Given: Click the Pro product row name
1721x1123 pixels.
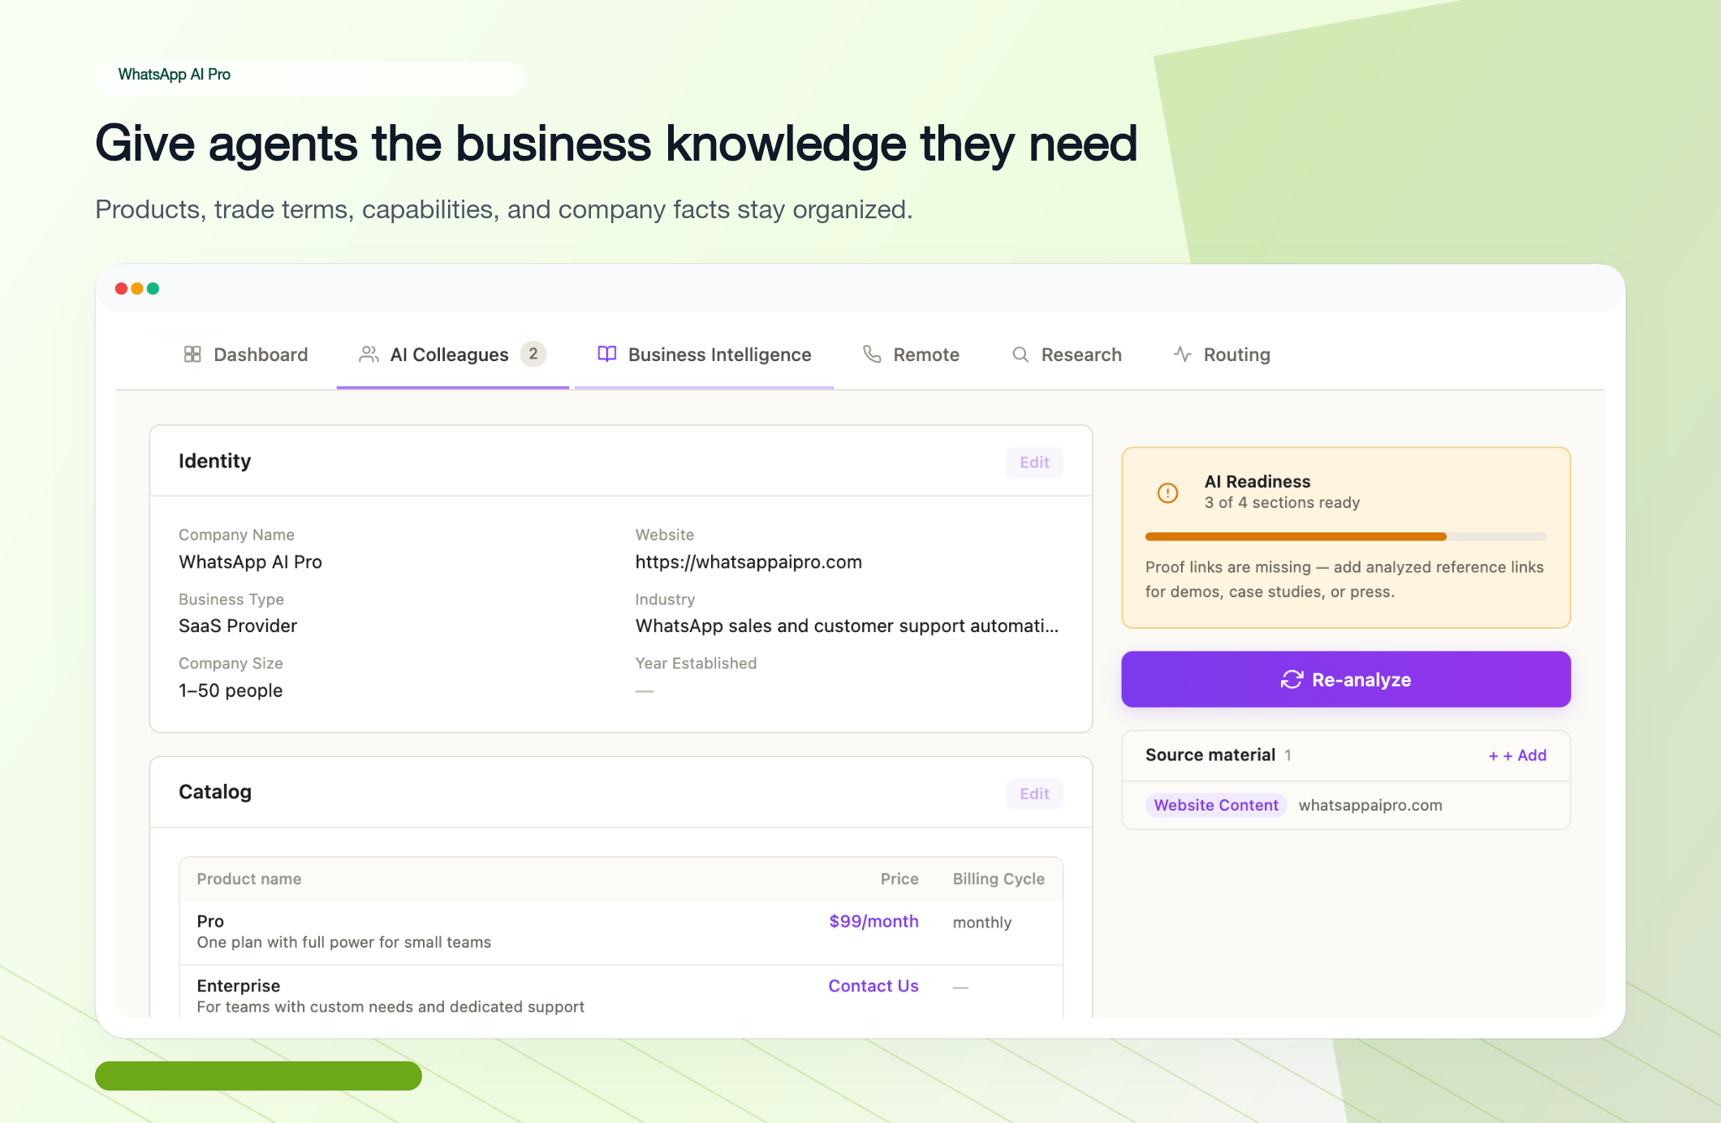Looking at the screenshot, I should (210, 921).
